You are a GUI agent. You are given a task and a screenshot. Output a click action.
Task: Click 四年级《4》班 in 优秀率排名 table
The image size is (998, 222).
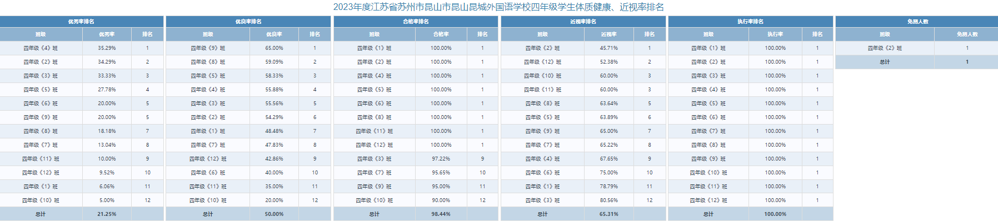41,48
